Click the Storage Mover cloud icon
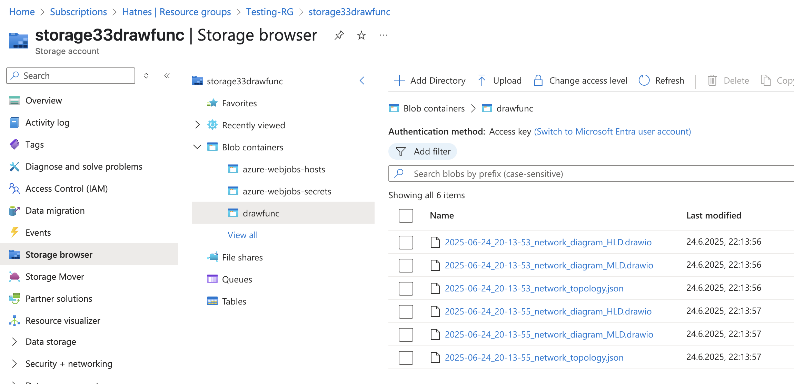 (14, 277)
